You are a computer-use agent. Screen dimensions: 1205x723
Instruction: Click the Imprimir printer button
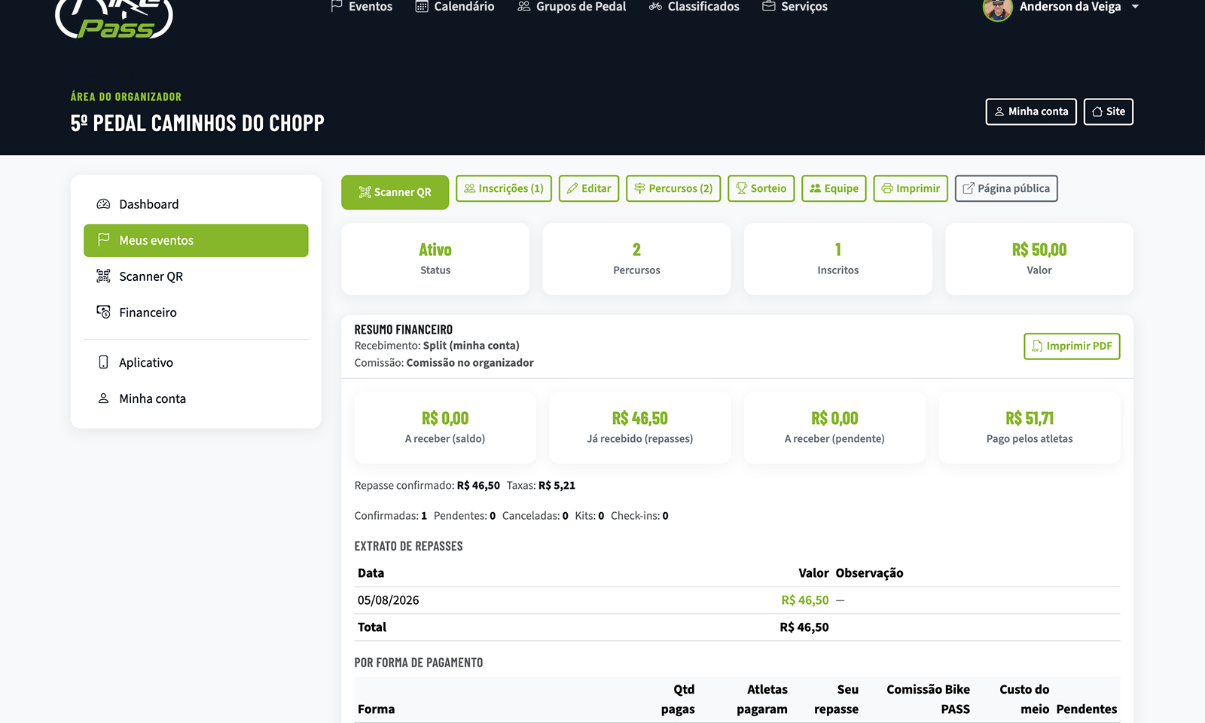(x=911, y=188)
